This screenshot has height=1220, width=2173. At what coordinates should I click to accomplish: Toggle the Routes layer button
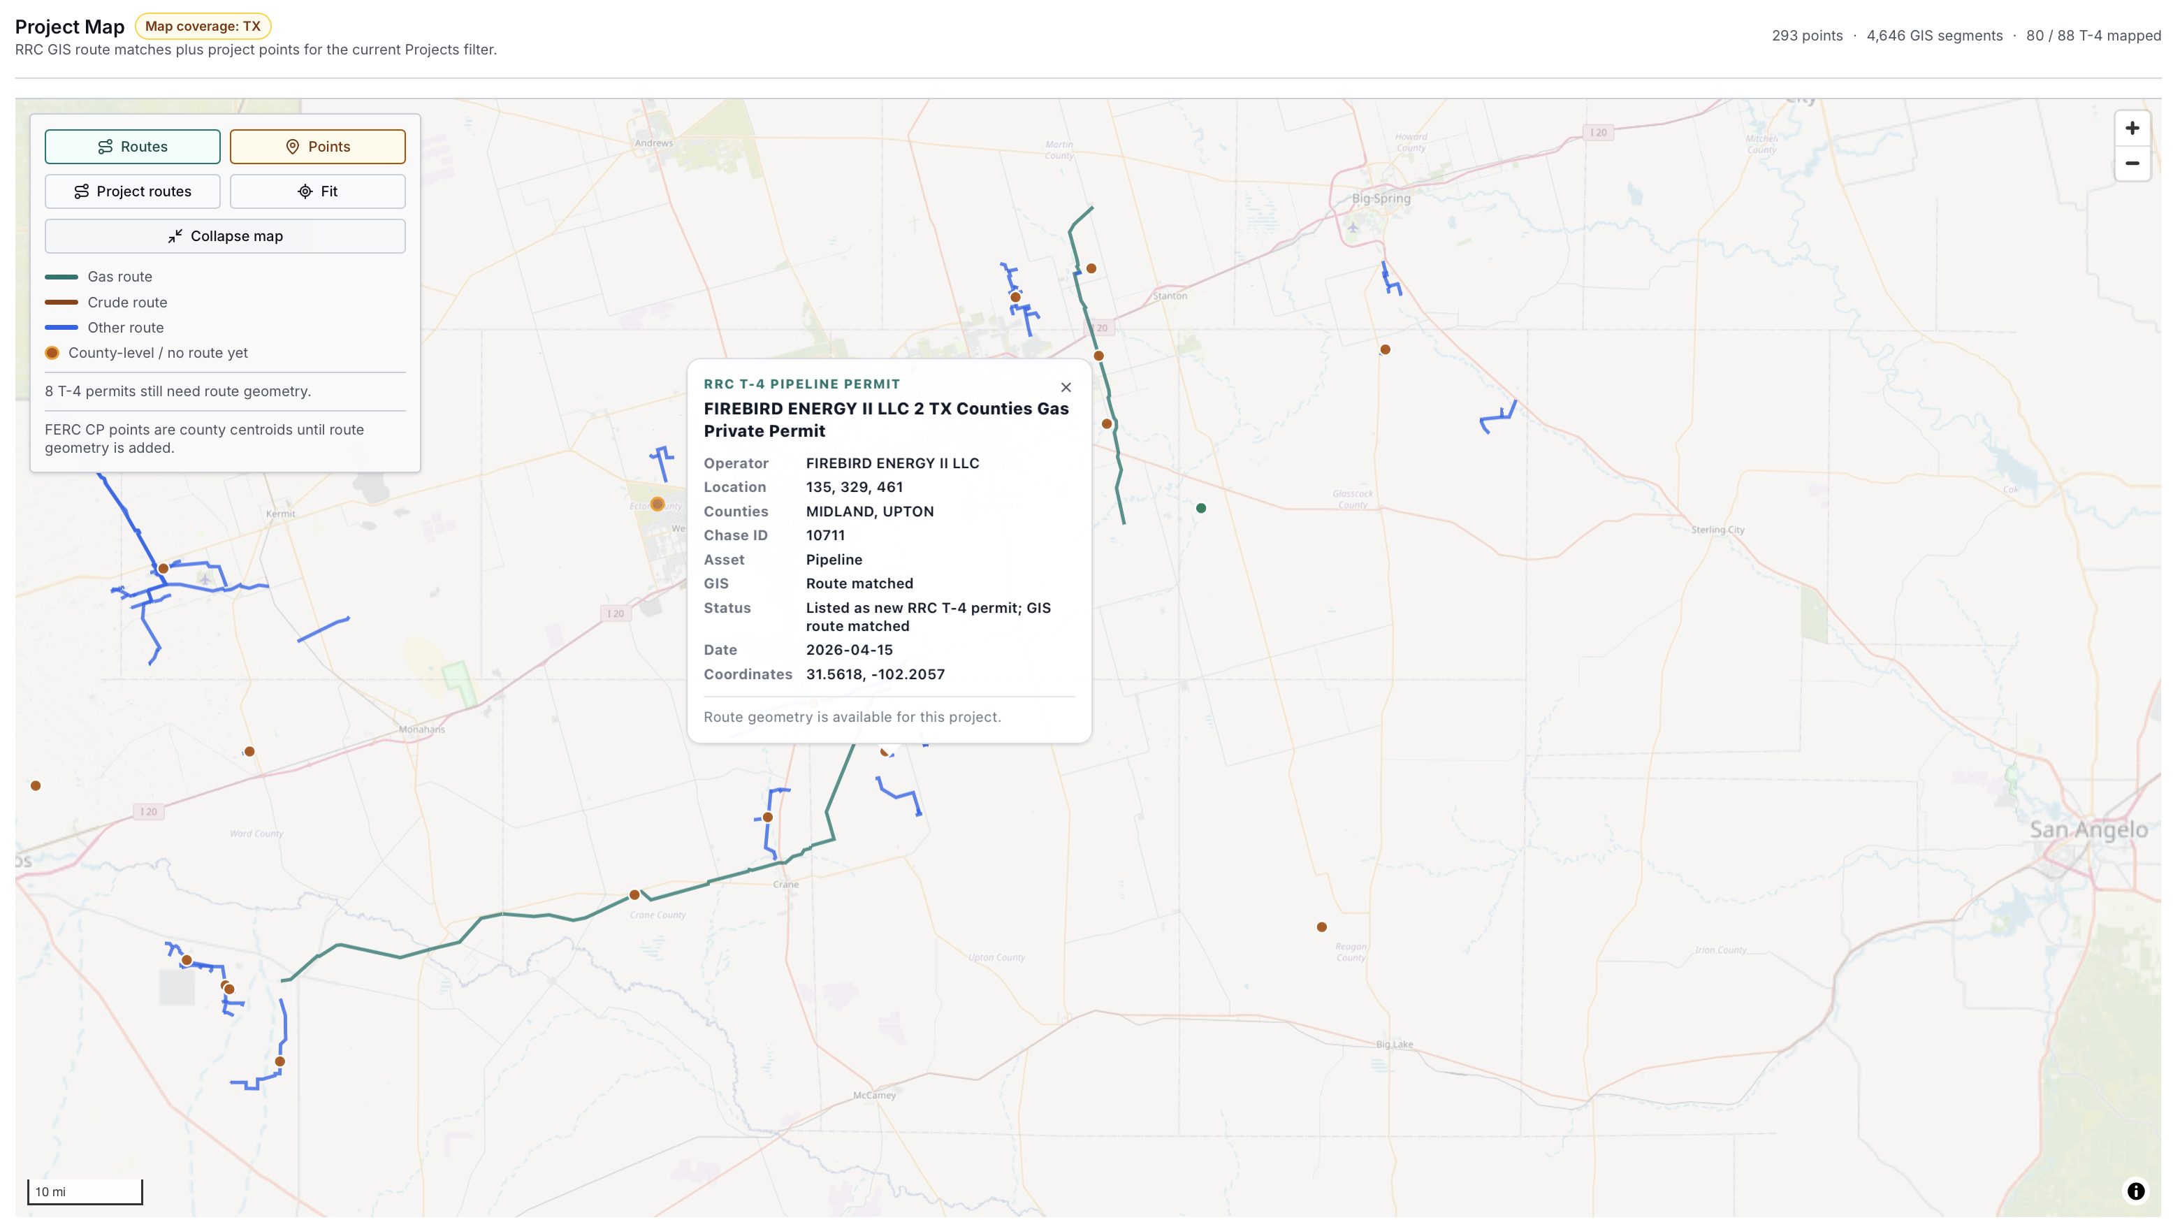click(133, 147)
